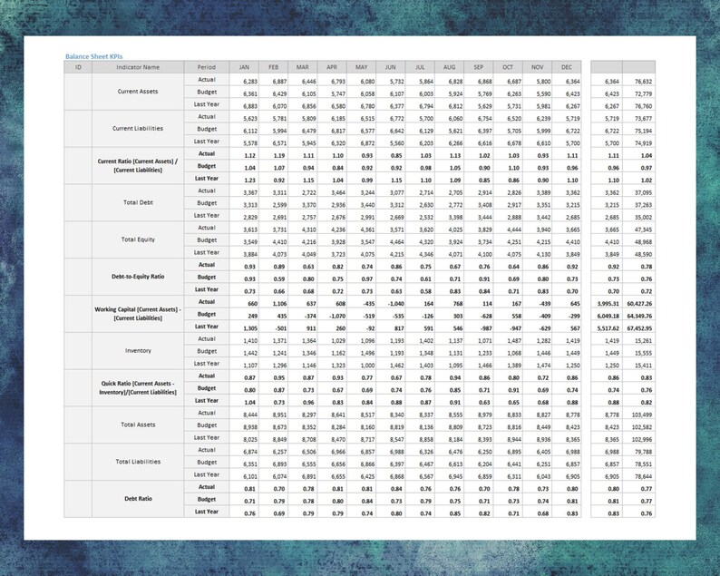This screenshot has height=576, width=720.
Task: Select the 'Current Assets' indicator cell
Action: [138, 92]
